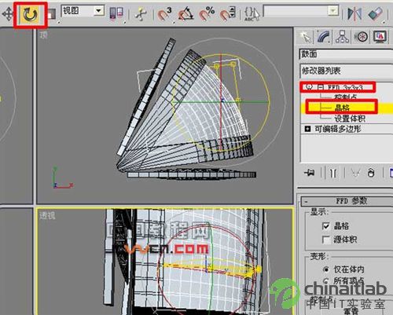Enable the 源体积 checkbox
The image size is (393, 315).
tap(326, 240)
